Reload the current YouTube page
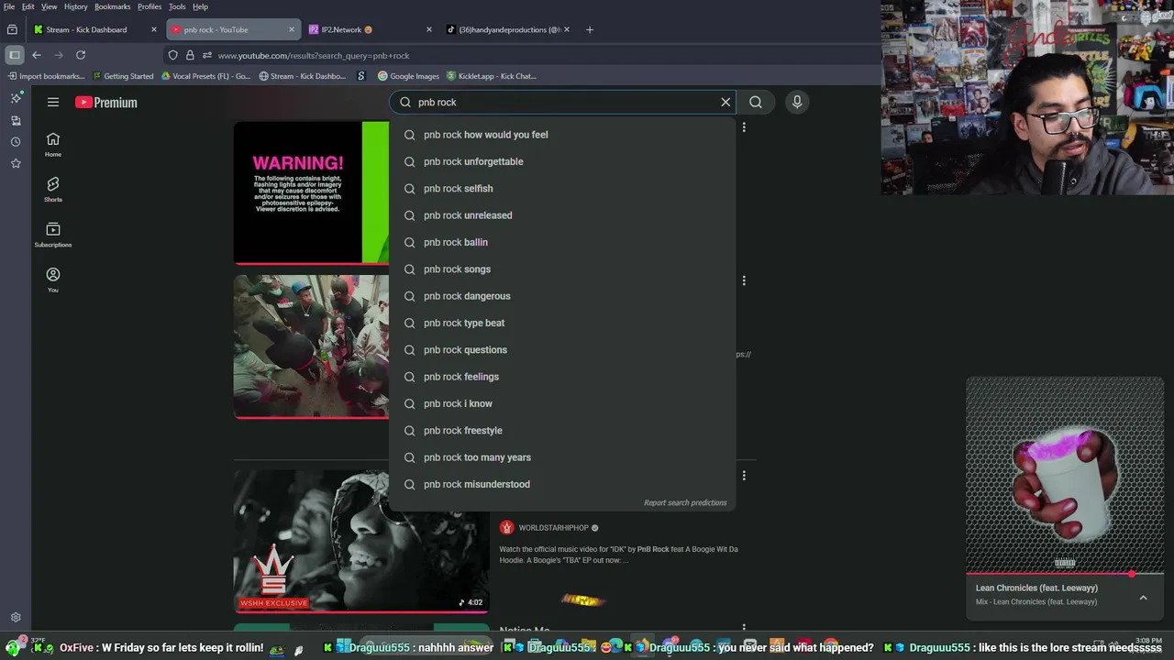Viewport: 1174px width, 660px height. point(81,55)
